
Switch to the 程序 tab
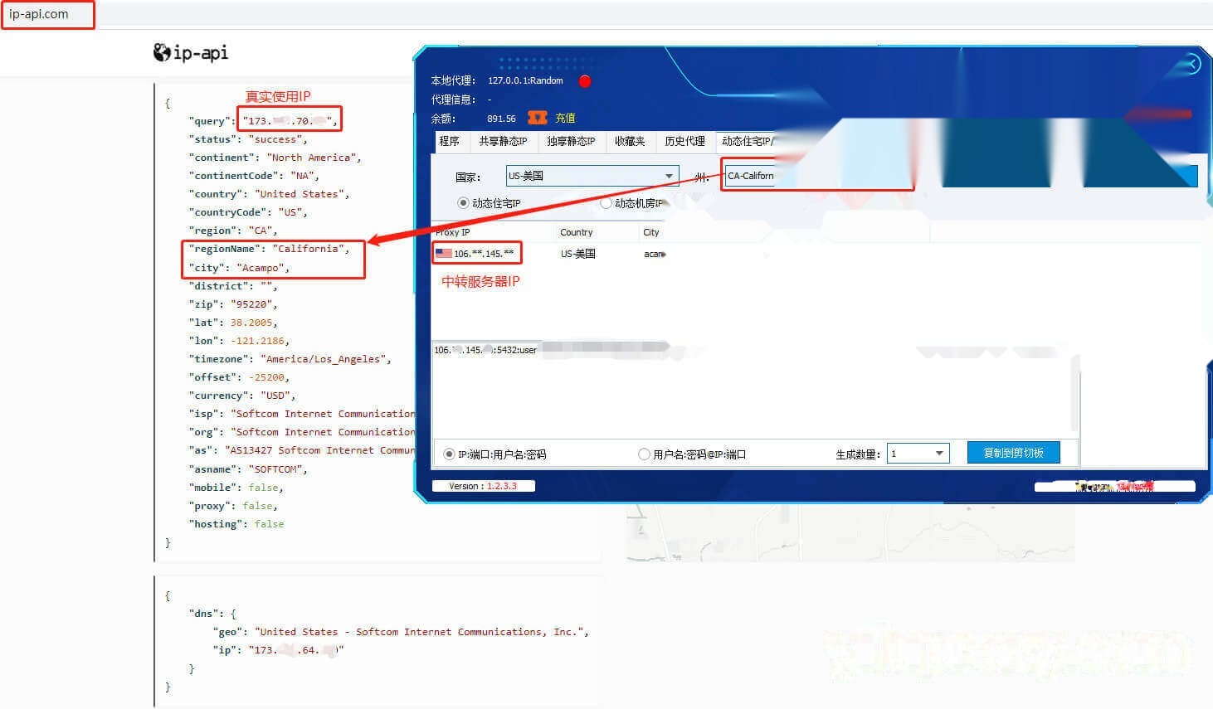coord(450,142)
